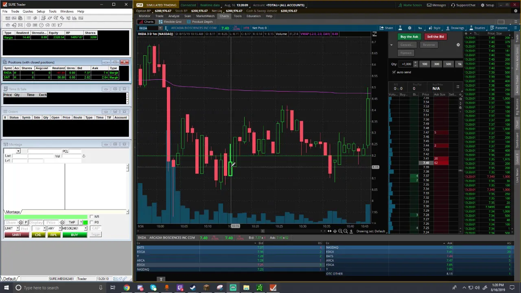521x293 pixels.
Task: Open Task View on the Windows taskbar
Action: click(x=113, y=288)
